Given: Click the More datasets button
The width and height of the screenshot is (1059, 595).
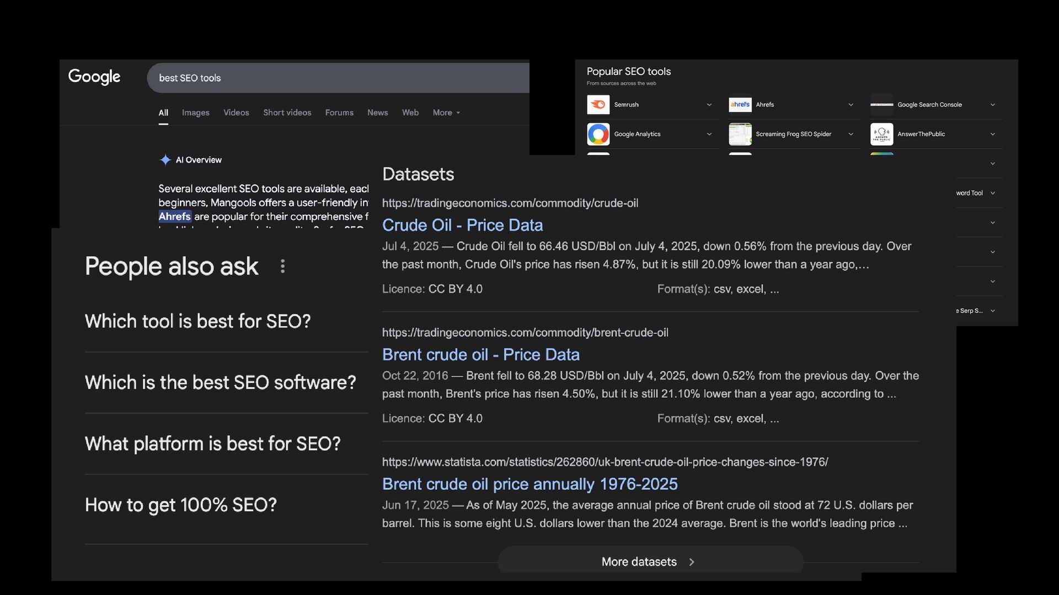Looking at the screenshot, I should coord(650,561).
